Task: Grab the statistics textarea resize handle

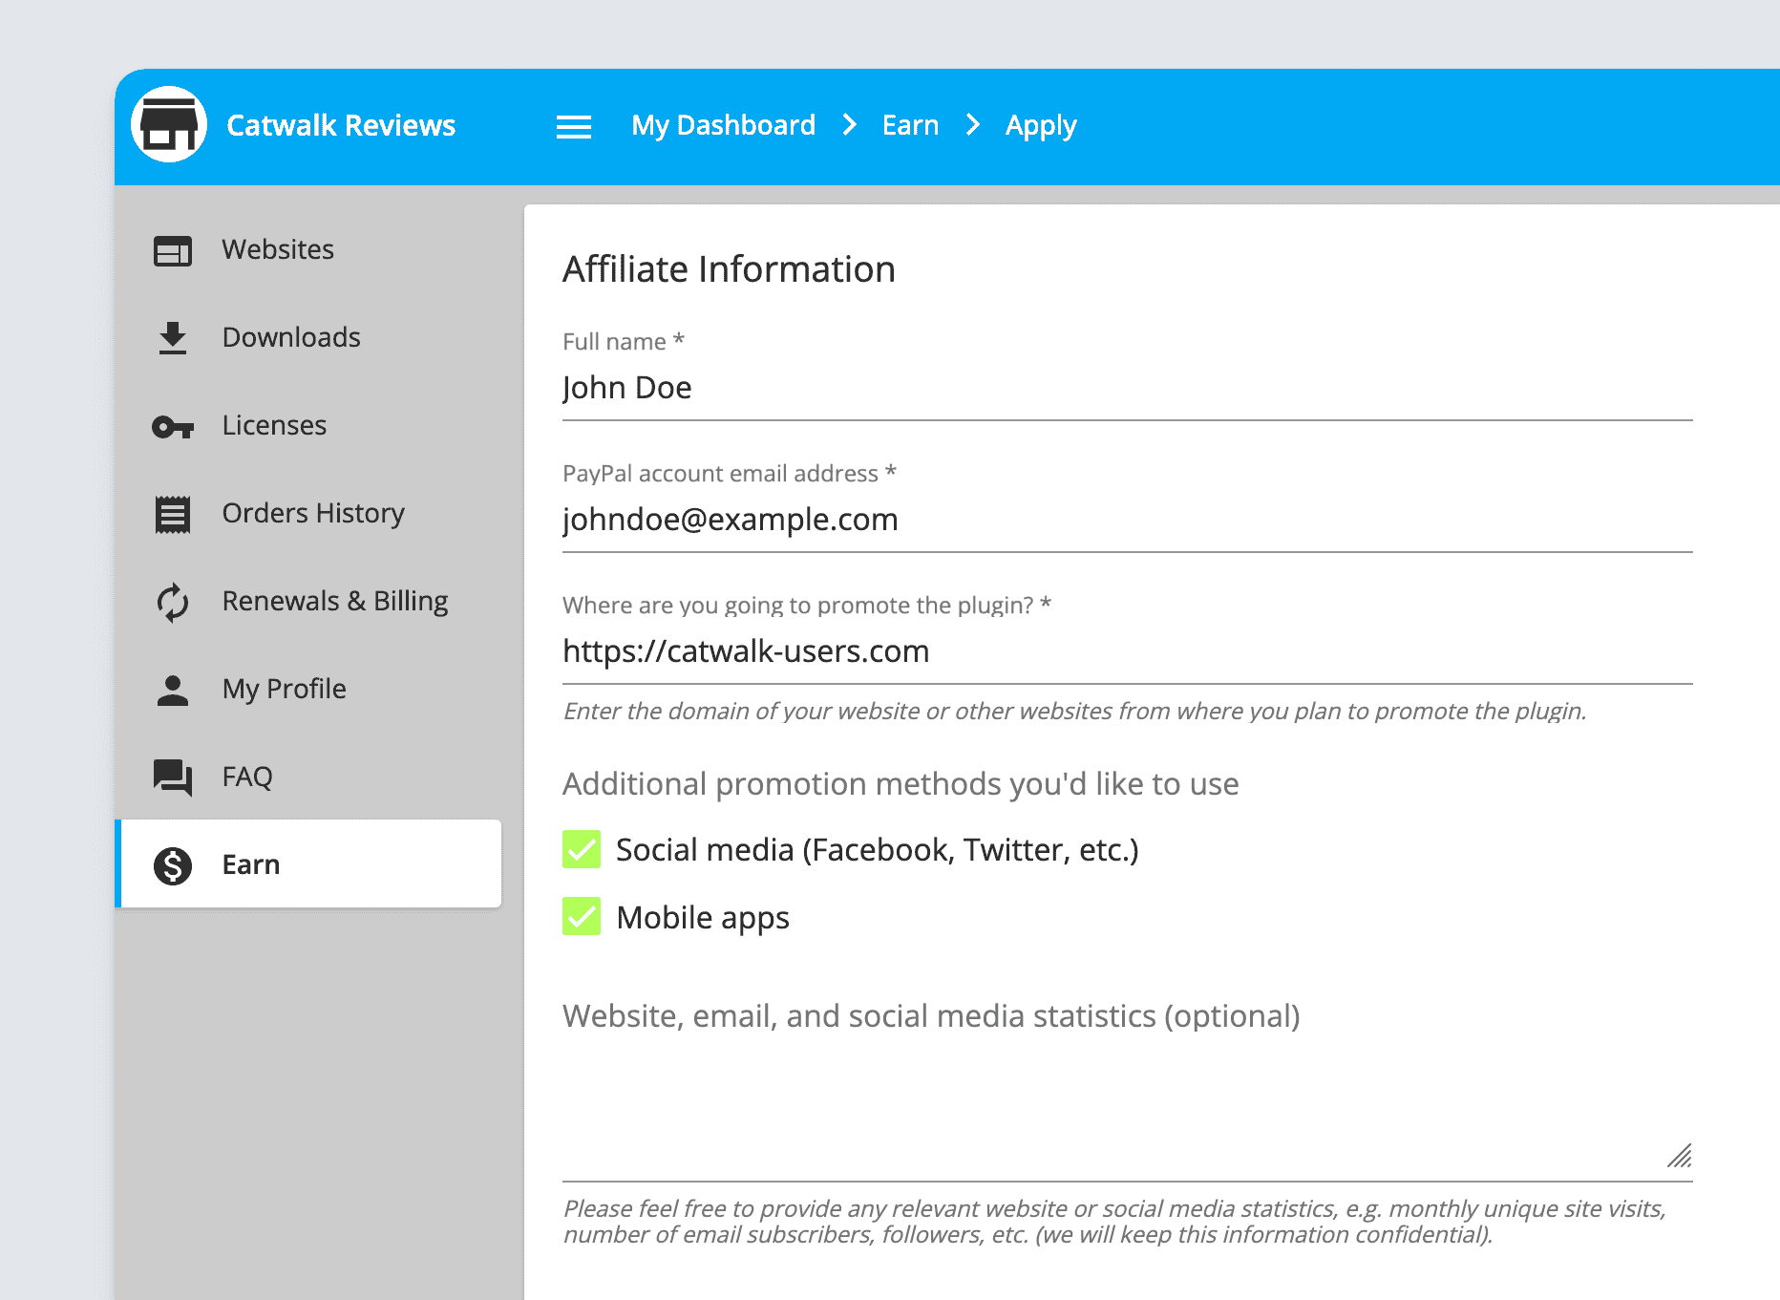Action: point(1680,1156)
